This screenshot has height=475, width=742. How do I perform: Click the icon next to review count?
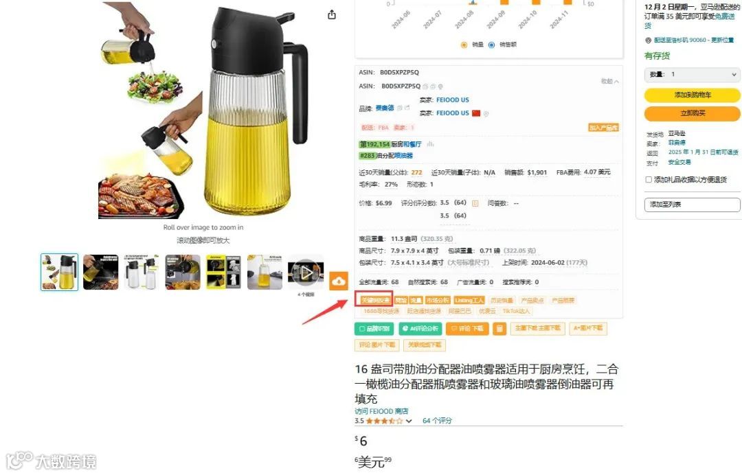click(x=475, y=203)
